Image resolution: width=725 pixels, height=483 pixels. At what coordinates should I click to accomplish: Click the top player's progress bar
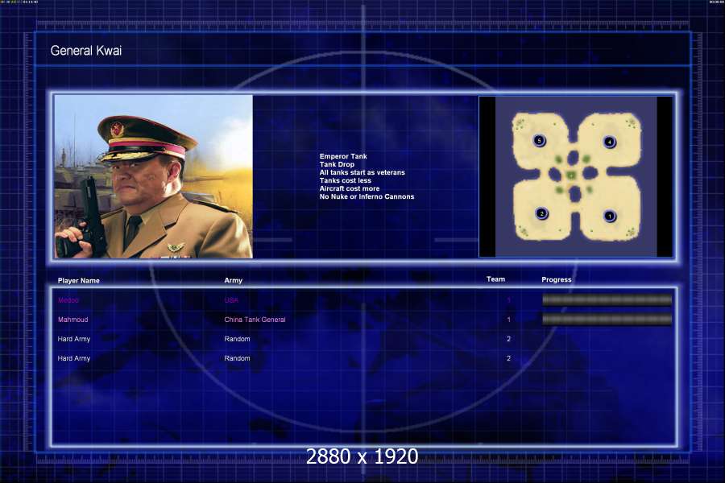[607, 300]
